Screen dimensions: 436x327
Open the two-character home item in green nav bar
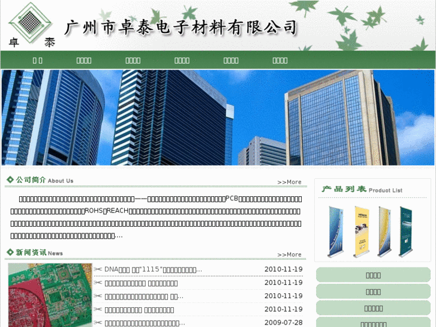point(38,60)
